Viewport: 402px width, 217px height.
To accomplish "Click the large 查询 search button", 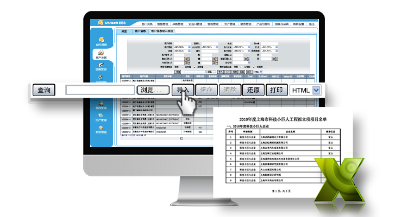I will pyautogui.click(x=44, y=90).
